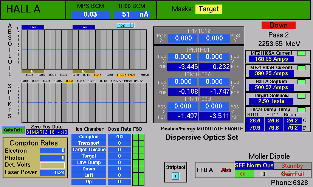Click Zero Pos Date 31MAR12 16:14:49
Screen dimensions: 313x187
(47, 132)
